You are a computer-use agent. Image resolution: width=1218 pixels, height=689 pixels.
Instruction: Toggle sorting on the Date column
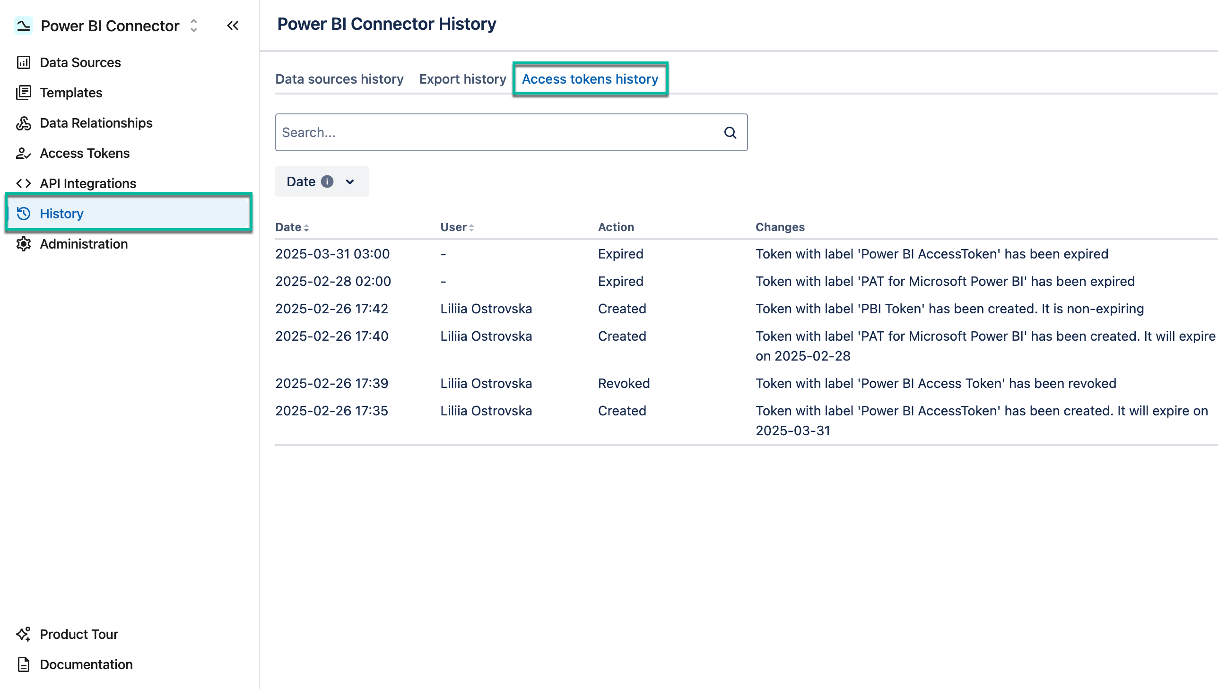click(307, 227)
